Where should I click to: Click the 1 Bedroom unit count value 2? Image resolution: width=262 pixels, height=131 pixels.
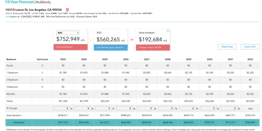point(42,73)
